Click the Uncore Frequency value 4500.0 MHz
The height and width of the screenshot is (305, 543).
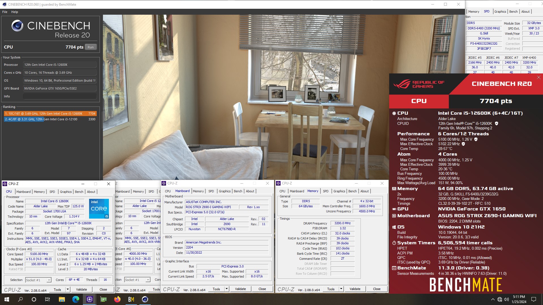coord(367,211)
